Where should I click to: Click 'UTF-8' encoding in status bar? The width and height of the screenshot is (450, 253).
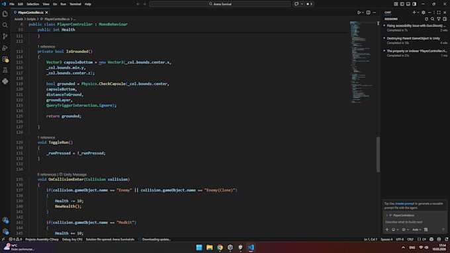pyautogui.click(x=400, y=239)
